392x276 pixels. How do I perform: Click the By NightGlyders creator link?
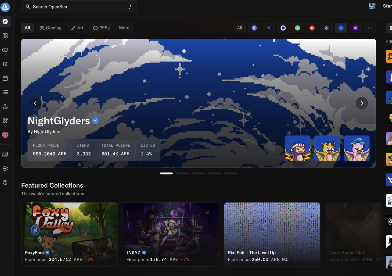pos(44,132)
